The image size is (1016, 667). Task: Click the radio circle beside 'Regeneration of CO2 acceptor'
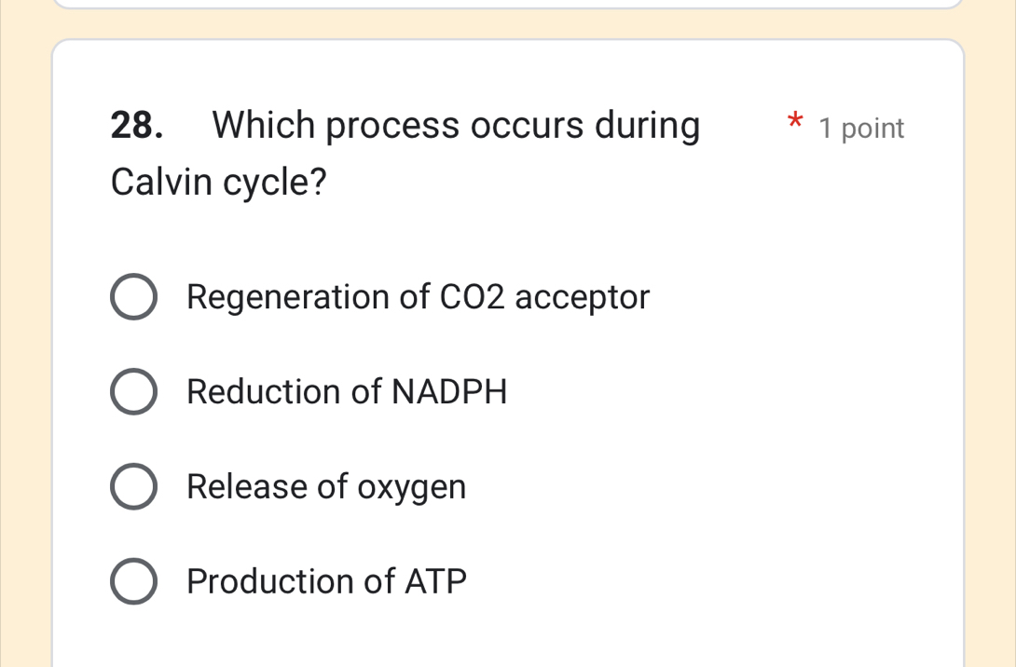[x=133, y=297]
